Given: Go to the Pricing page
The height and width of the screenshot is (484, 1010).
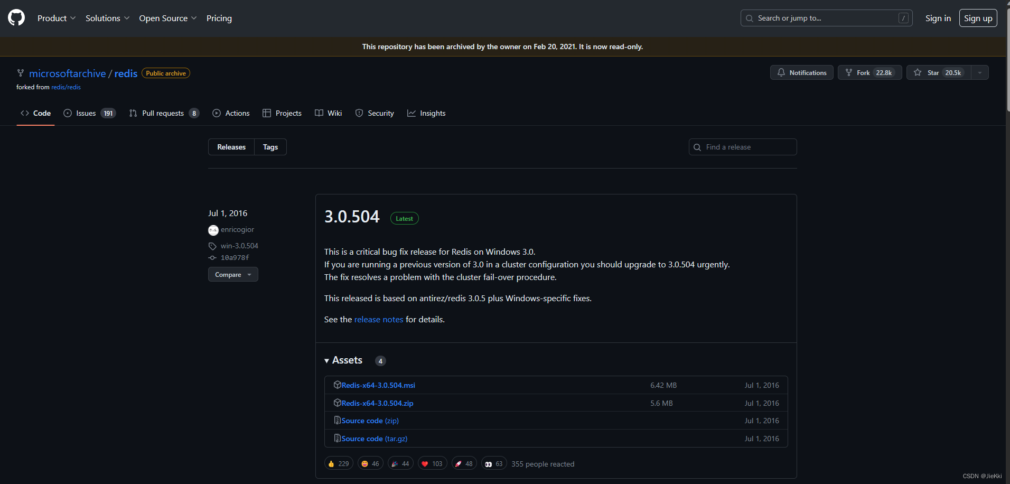Looking at the screenshot, I should coord(219,18).
